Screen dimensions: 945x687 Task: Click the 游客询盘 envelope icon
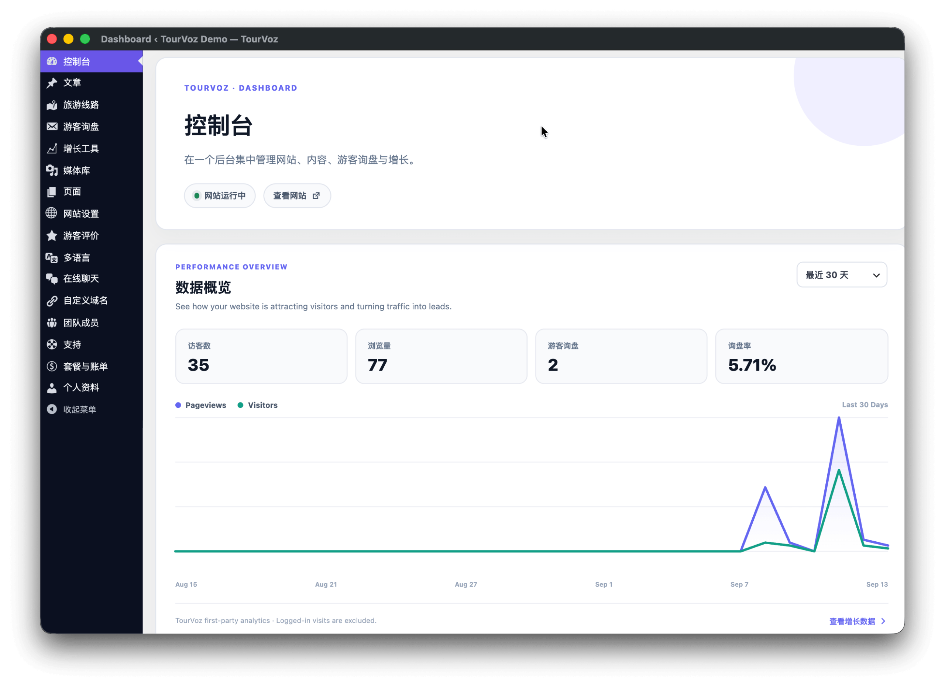tap(52, 126)
